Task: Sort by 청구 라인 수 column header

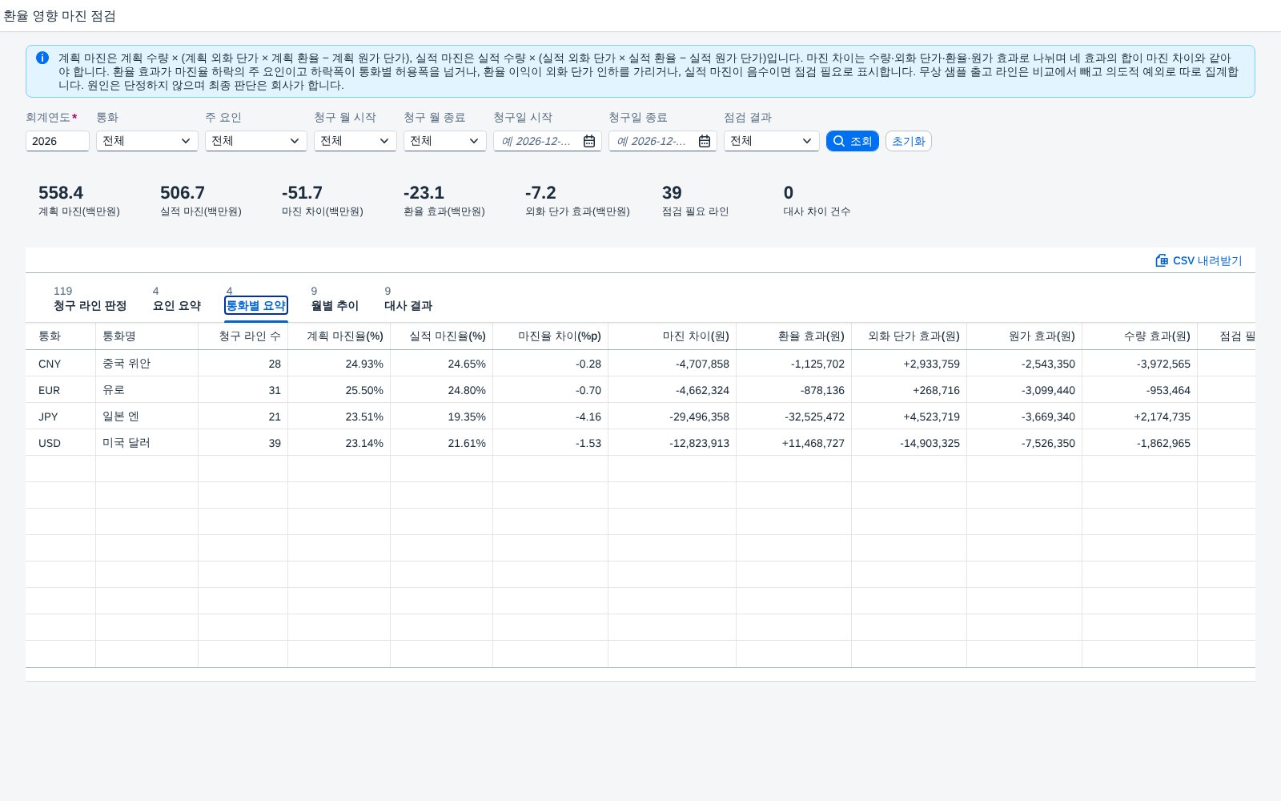Action: pos(243,336)
